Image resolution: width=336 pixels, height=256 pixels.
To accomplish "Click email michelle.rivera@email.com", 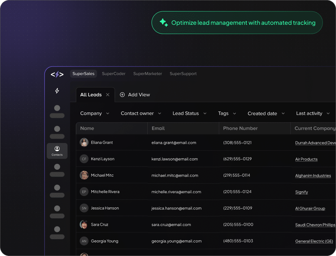I will (176, 192).
